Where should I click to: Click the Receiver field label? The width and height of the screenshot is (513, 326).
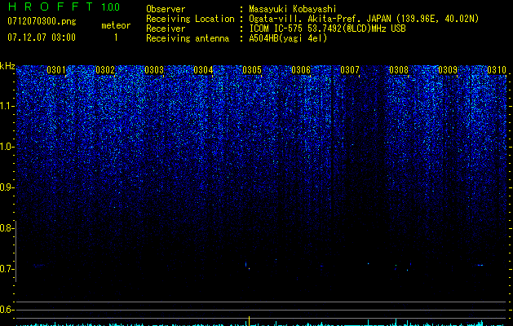coord(166,29)
